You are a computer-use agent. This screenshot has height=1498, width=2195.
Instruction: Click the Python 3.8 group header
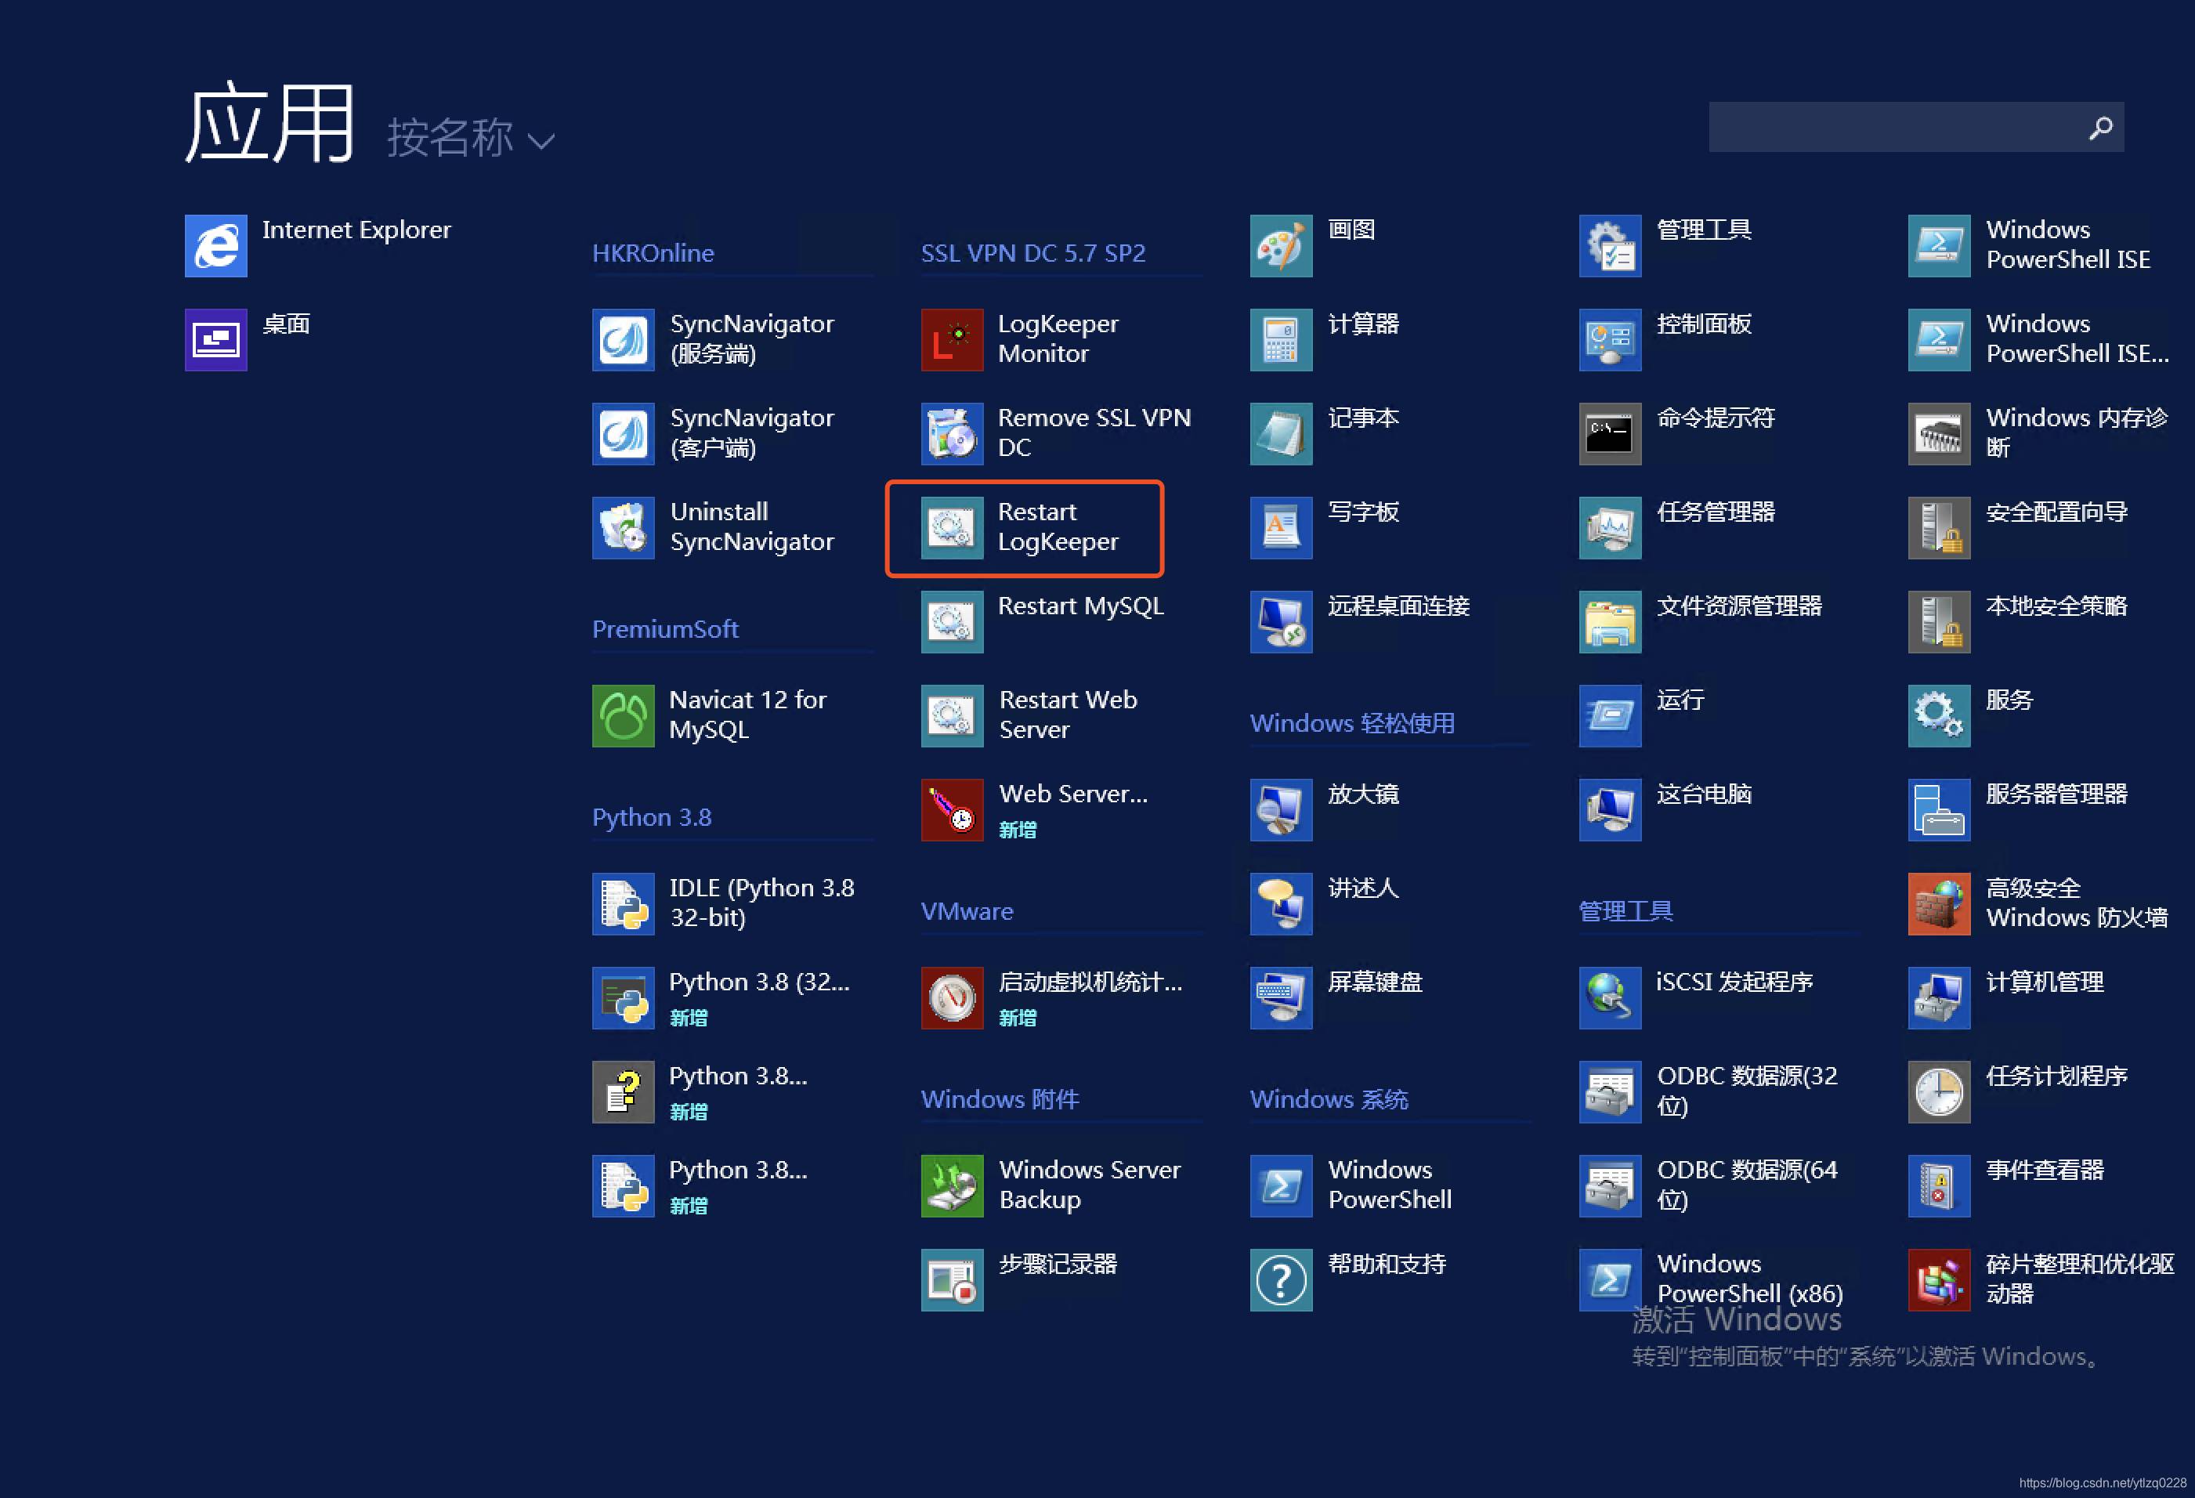tap(652, 817)
